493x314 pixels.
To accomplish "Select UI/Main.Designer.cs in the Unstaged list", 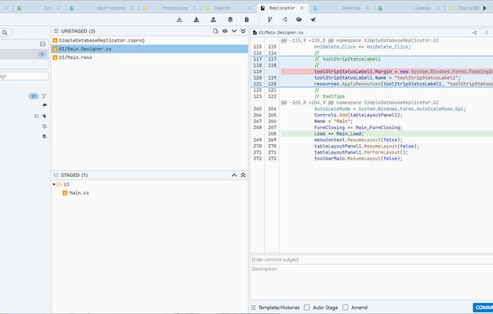I will point(150,49).
